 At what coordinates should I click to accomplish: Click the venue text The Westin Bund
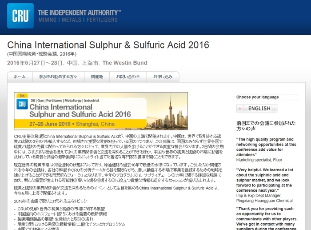click(x=125, y=63)
